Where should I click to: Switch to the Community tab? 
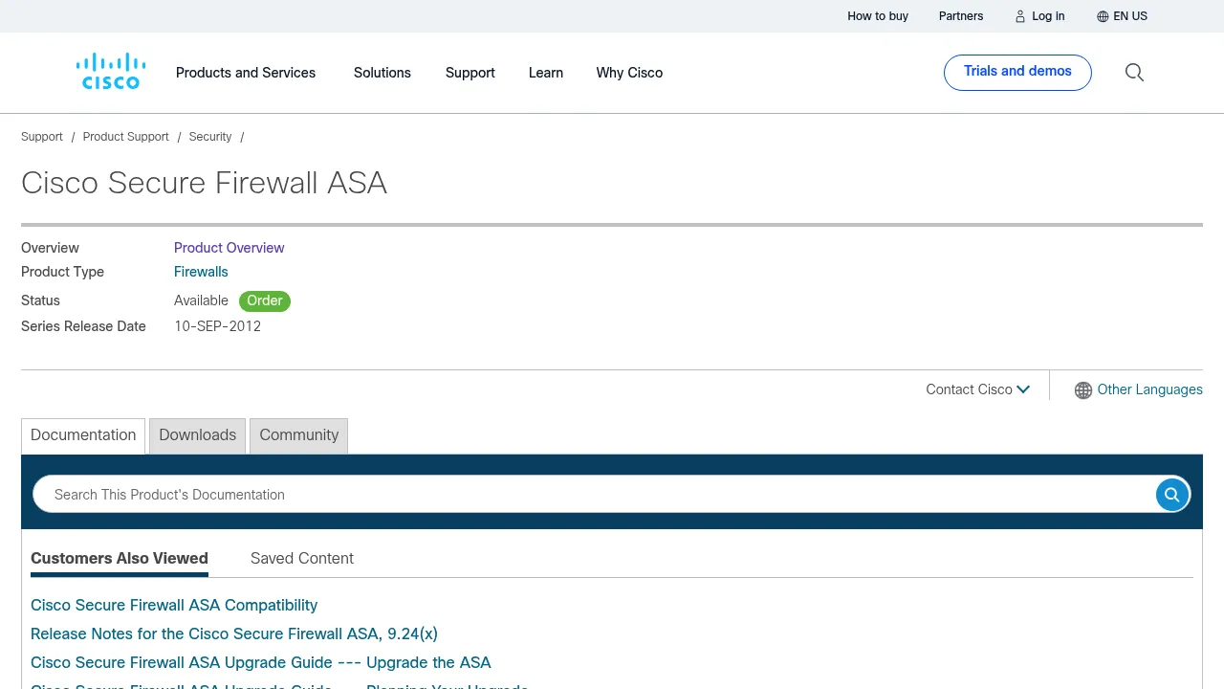click(299, 435)
